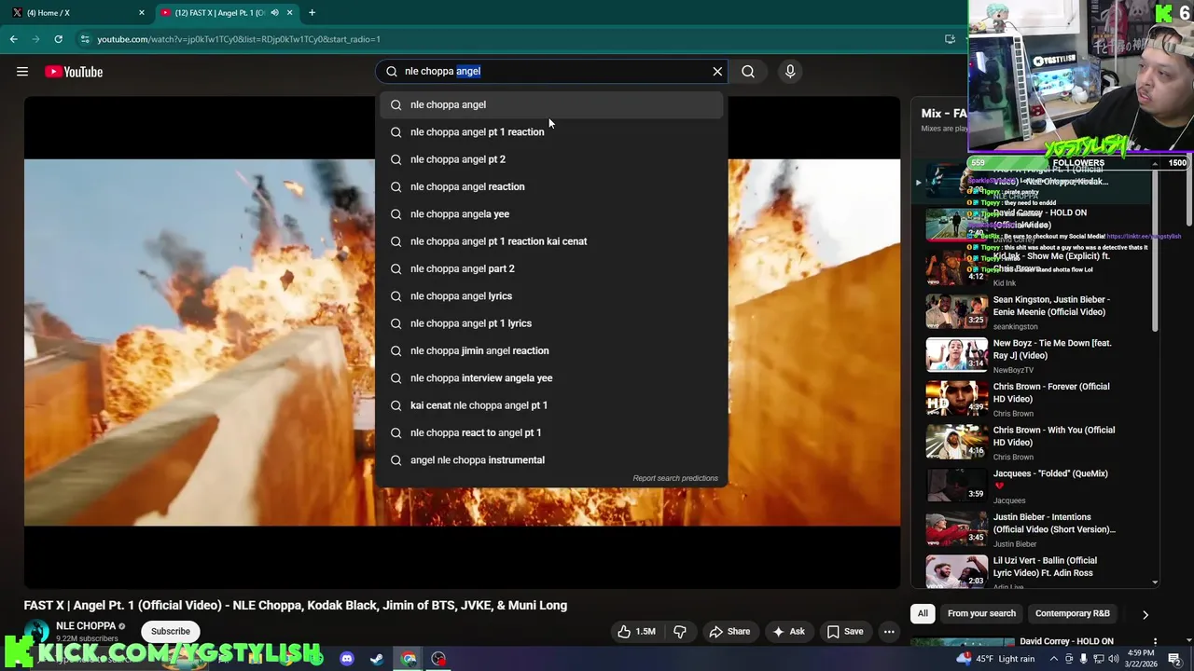Image resolution: width=1194 pixels, height=671 pixels.
Task: Pick 'nle choppa angel pt 1 reaction kai cenat'
Action: pos(551,241)
